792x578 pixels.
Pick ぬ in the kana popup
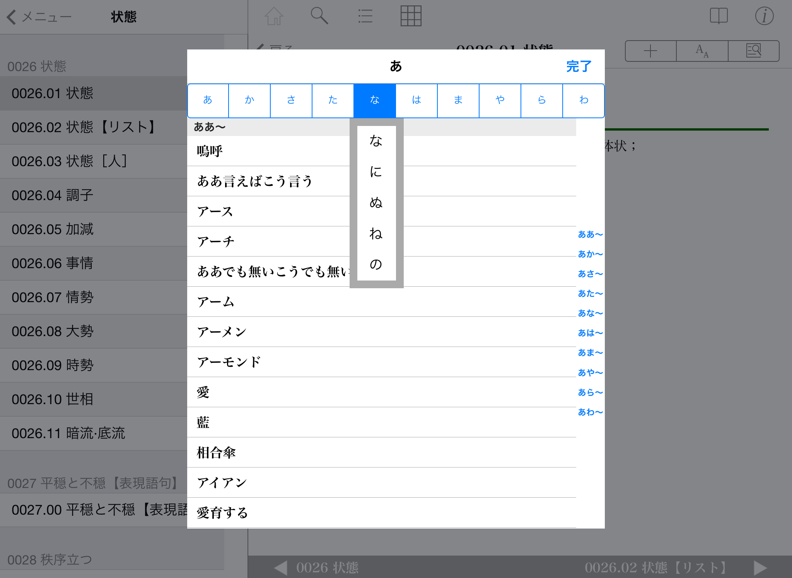[376, 202]
